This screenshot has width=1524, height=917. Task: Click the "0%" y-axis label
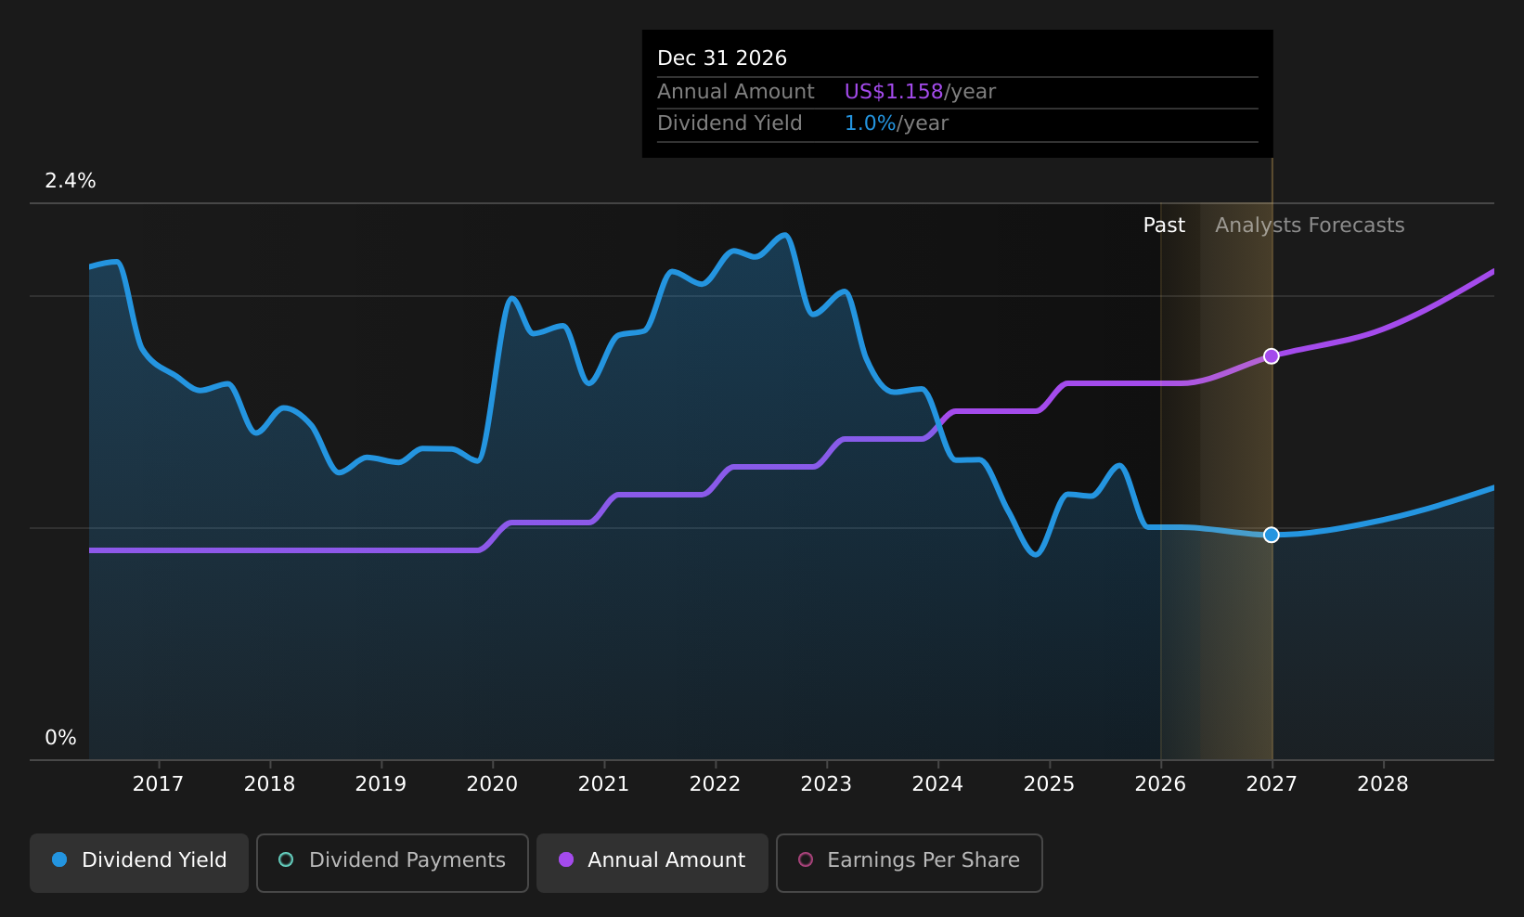pos(61,738)
